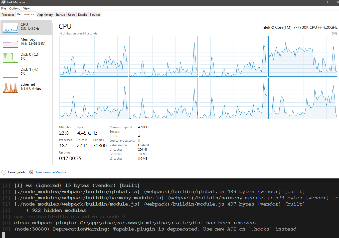
Task: Click terminal line 'npm run build-dlls exited with code 0'
Action: pyautogui.click(x=69, y=217)
